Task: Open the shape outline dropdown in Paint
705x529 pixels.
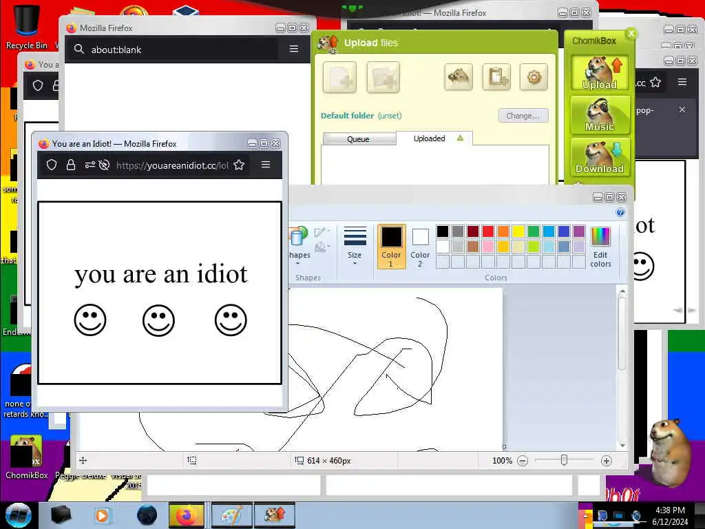Action: [x=322, y=232]
